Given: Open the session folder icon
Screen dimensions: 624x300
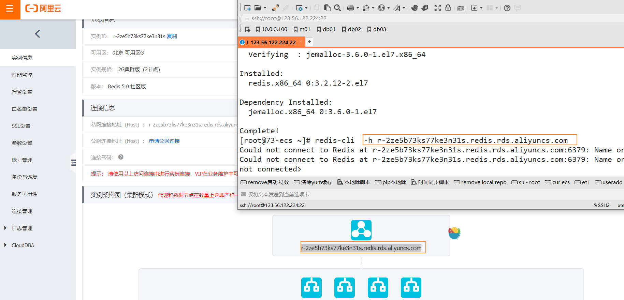Looking at the screenshot, I should pos(258,8).
